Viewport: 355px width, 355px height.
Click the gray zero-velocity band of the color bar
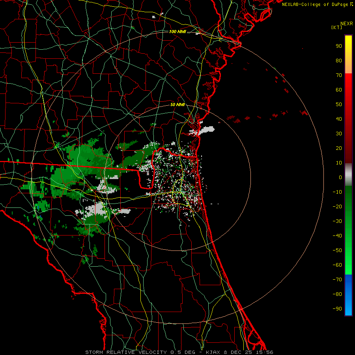tap(348, 175)
